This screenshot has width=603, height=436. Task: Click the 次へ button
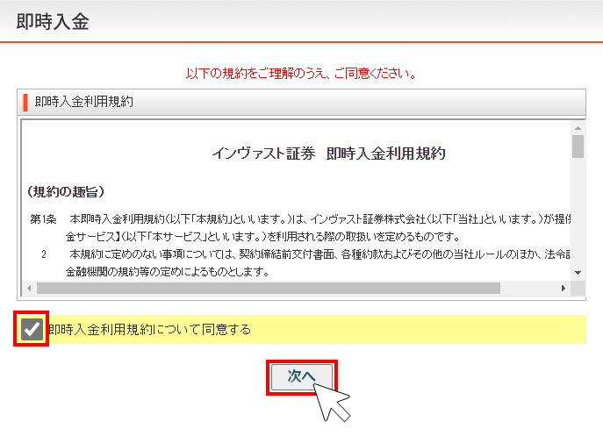tap(302, 377)
